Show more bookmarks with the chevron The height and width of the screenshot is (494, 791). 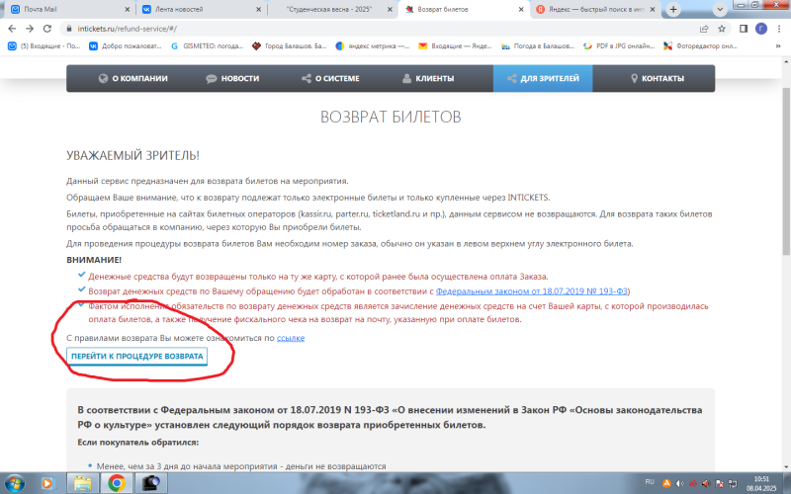point(778,45)
